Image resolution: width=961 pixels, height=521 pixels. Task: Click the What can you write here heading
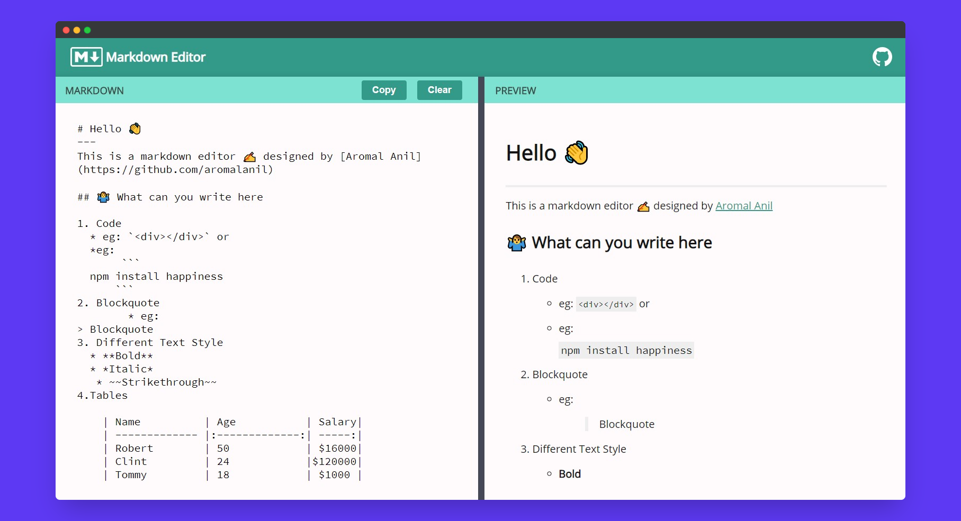[622, 243]
